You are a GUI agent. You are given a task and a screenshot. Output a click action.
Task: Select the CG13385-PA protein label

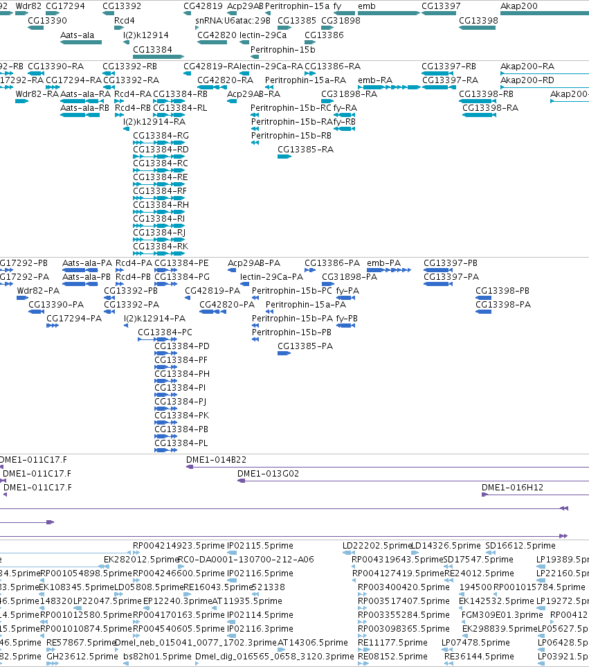(305, 346)
